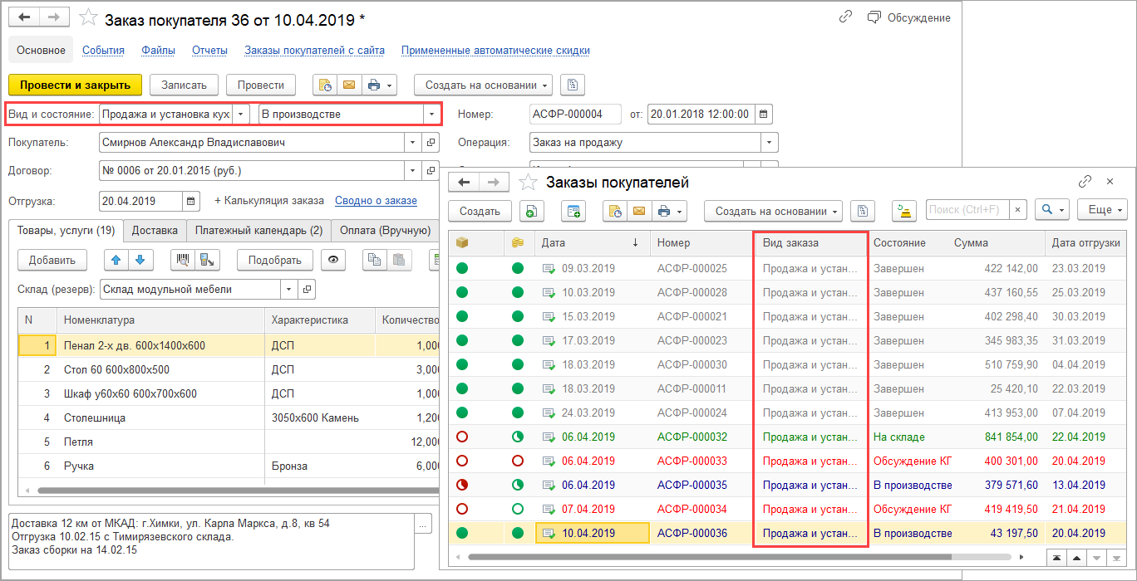Open calendar picker next to Отгрузка date
This screenshot has width=1137, height=581.
(x=191, y=201)
